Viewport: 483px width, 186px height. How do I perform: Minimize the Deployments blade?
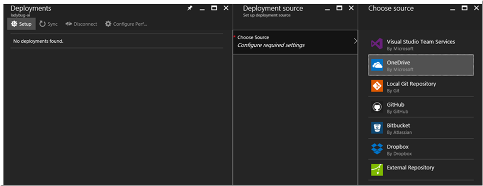pyautogui.click(x=202, y=9)
